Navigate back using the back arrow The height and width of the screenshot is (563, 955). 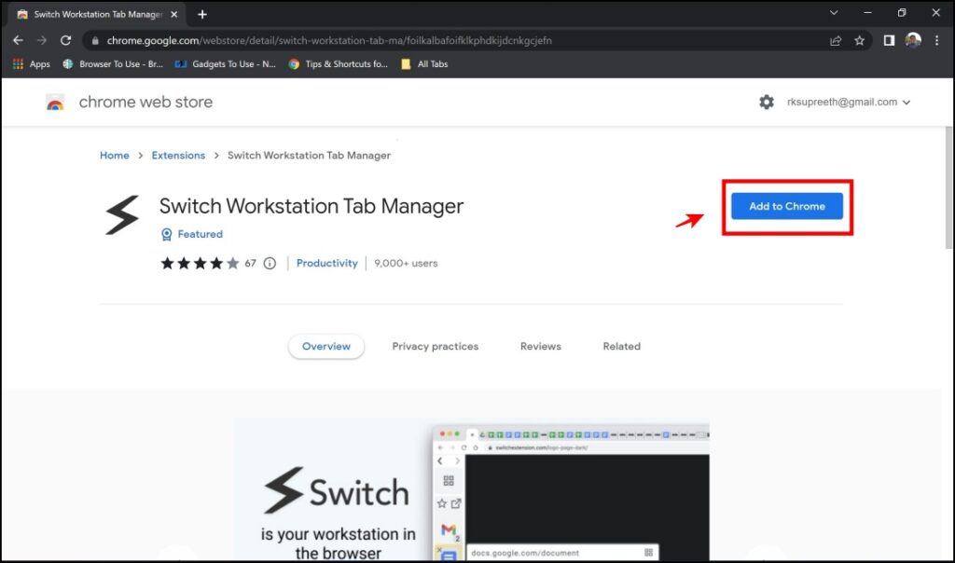(x=18, y=40)
